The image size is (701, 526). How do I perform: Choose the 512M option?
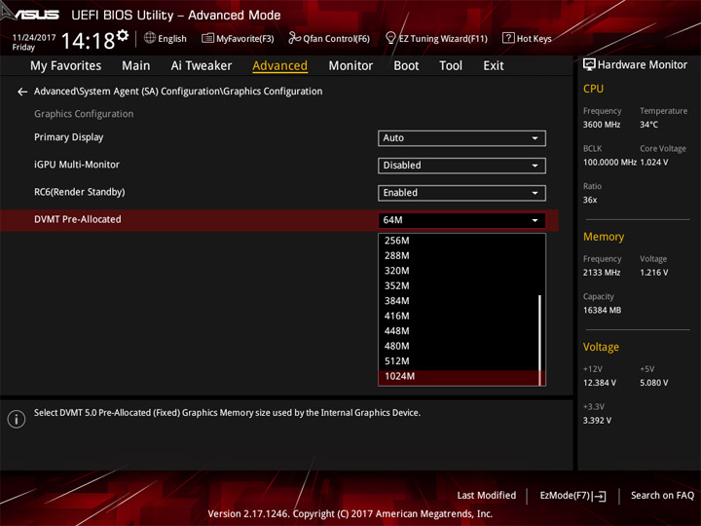[x=459, y=361]
